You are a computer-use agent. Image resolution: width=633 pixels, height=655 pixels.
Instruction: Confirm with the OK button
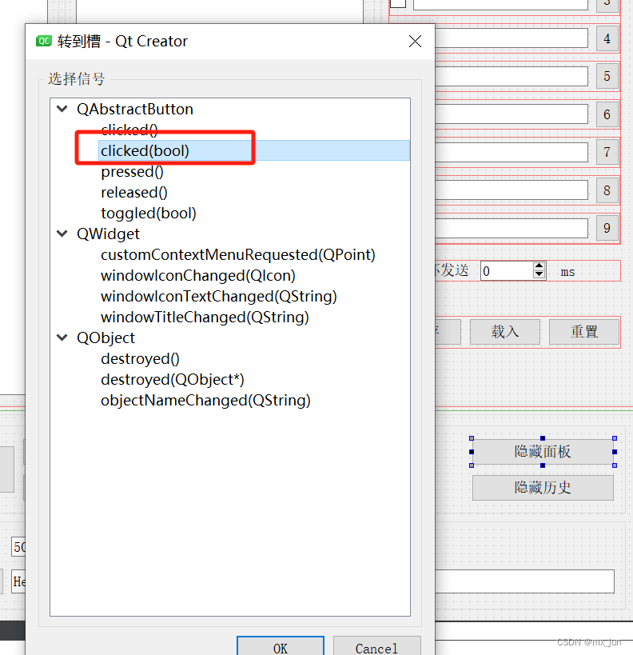(x=281, y=647)
